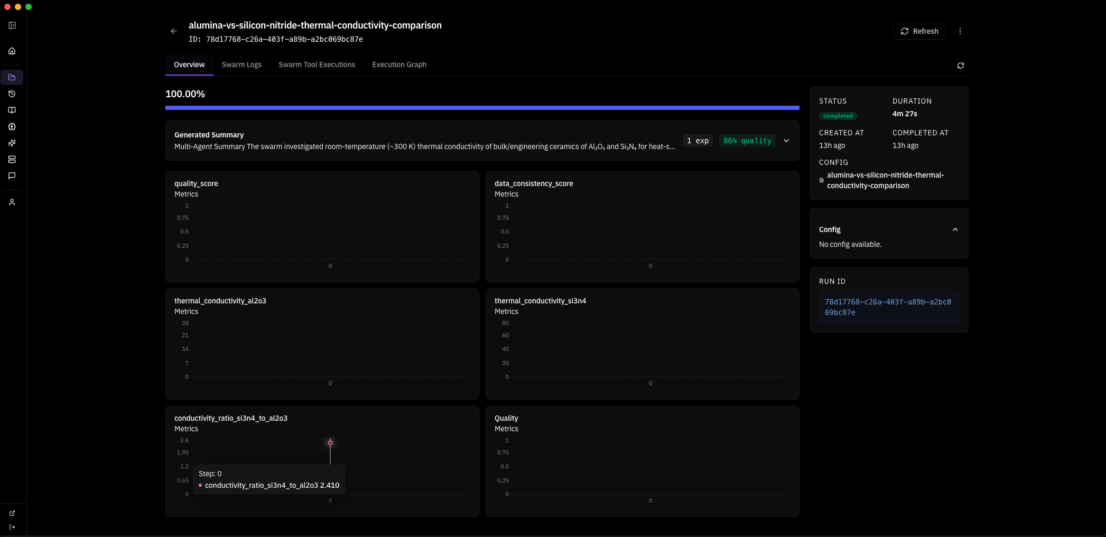The height and width of the screenshot is (537, 1106).
Task: Expand the Generated Summary chevron
Action: [x=786, y=141]
